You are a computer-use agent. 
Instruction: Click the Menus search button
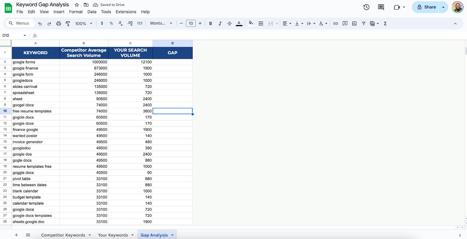(x=19, y=23)
